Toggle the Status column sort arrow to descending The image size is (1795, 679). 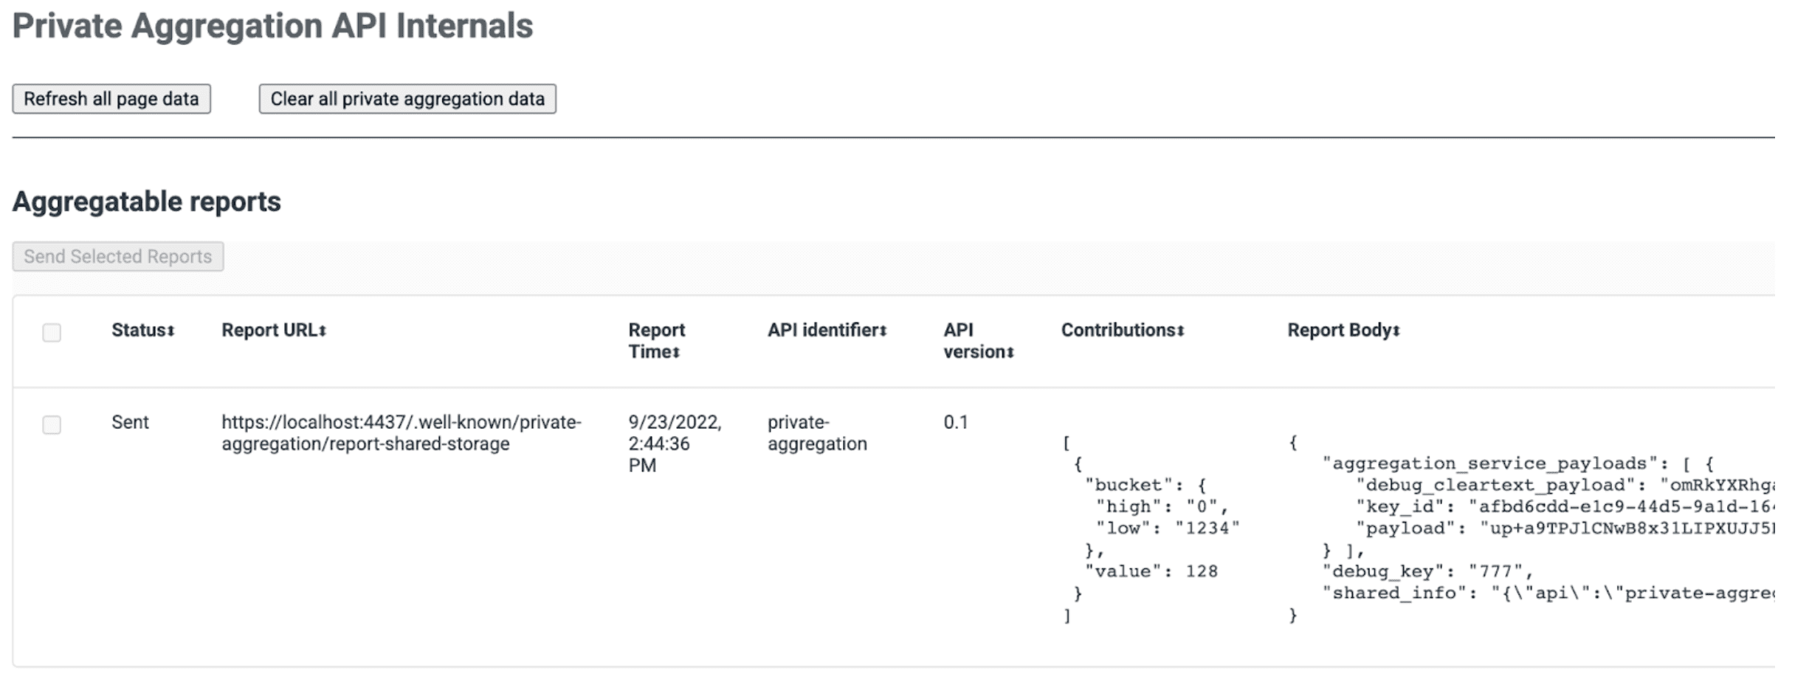pos(171,330)
